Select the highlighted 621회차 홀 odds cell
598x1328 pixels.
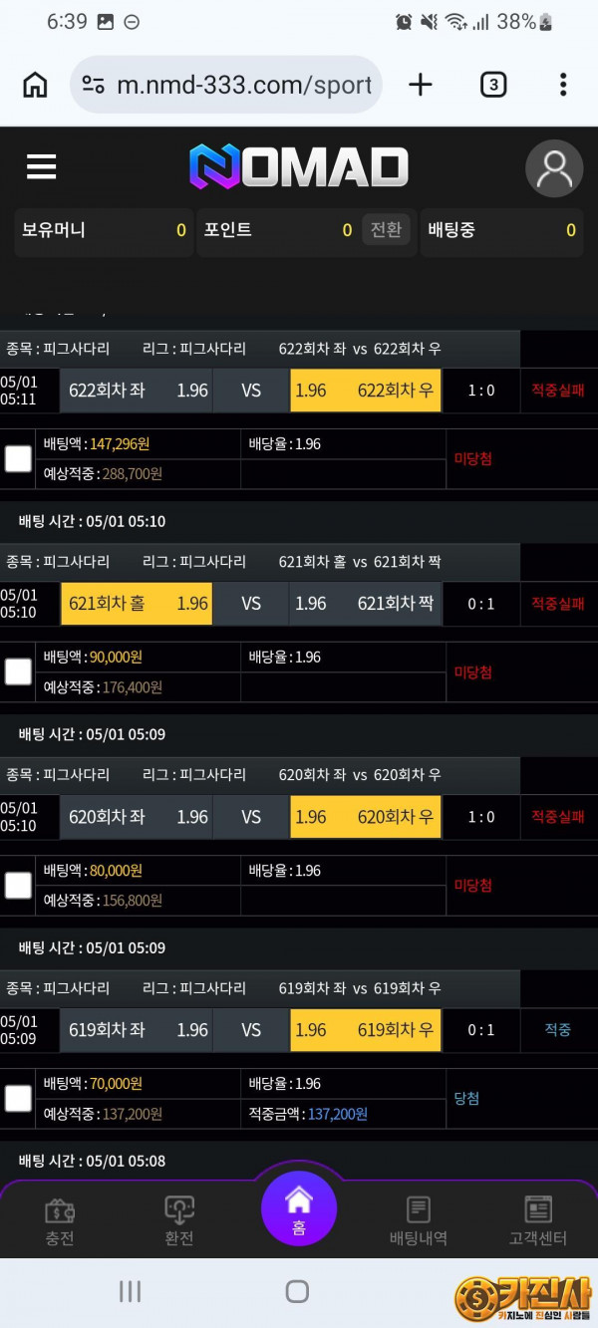click(x=137, y=604)
